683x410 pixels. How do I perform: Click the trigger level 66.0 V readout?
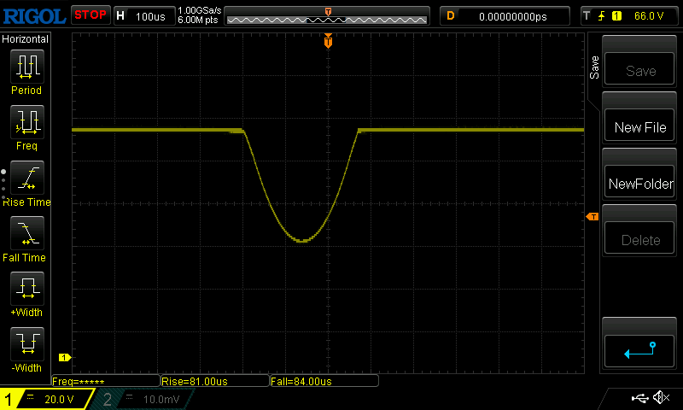[649, 16]
